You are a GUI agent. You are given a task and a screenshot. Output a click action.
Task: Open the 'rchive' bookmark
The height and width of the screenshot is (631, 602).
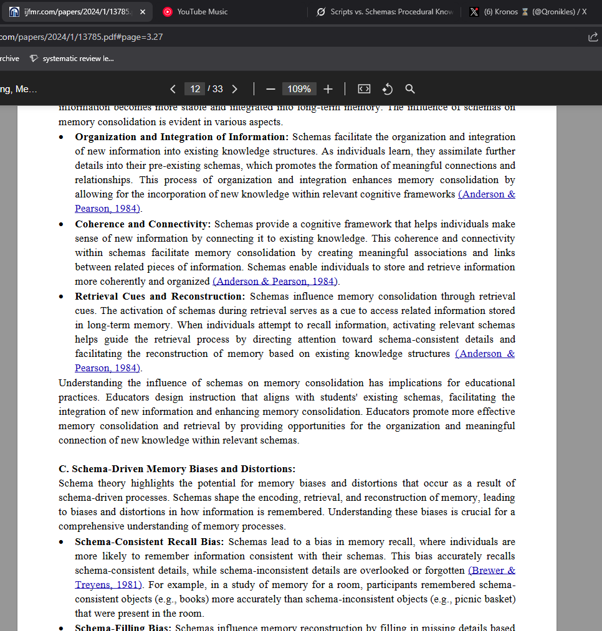[10, 59]
